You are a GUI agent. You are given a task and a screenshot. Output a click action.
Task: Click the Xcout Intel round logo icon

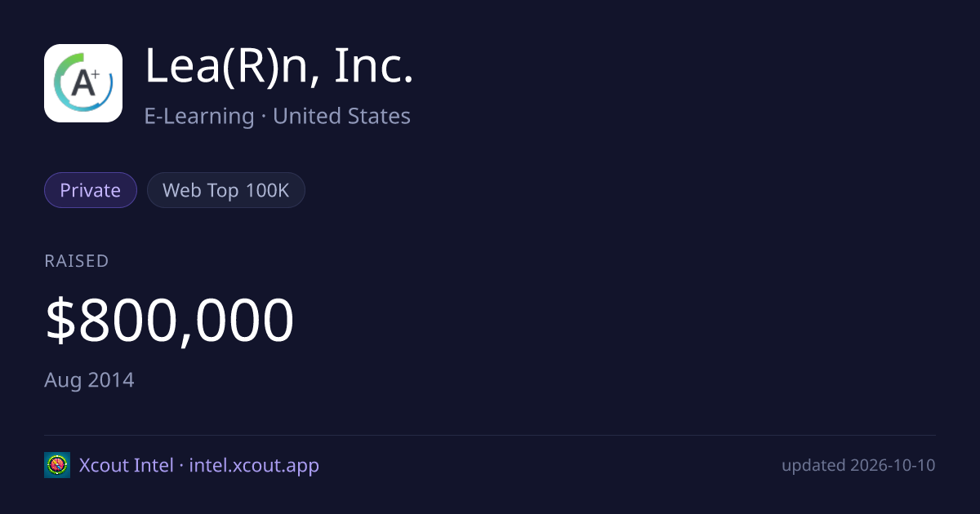pyautogui.click(x=57, y=465)
